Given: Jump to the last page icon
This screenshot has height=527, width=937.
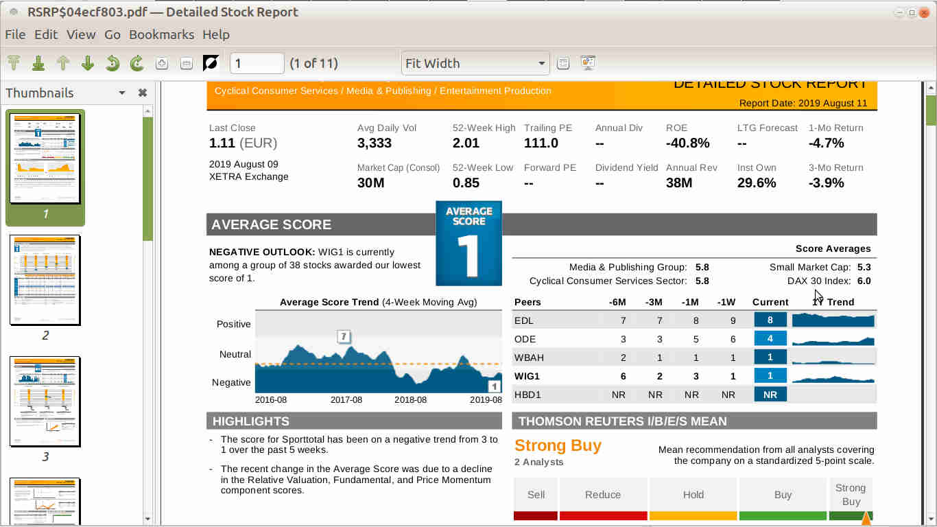Looking at the screenshot, I should coord(38,63).
